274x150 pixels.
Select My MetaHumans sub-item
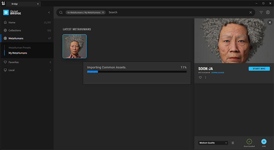(x=18, y=53)
